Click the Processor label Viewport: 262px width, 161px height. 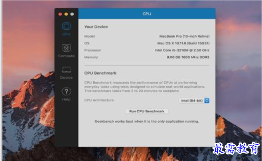[93, 50]
